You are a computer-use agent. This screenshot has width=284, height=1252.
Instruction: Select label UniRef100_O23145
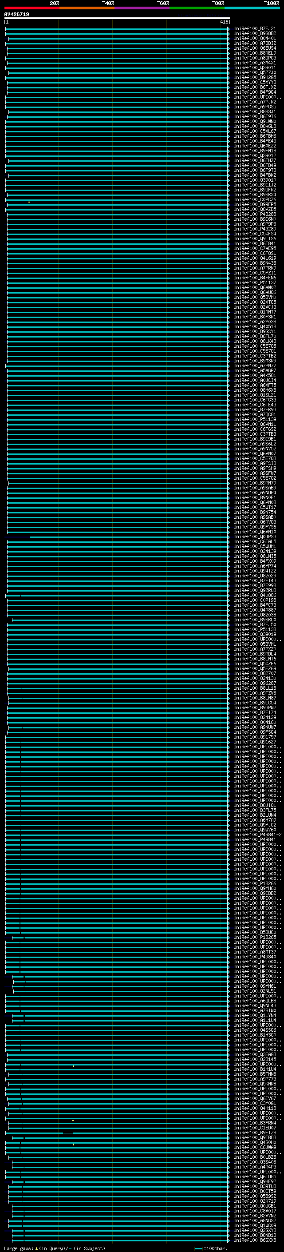254,1060
